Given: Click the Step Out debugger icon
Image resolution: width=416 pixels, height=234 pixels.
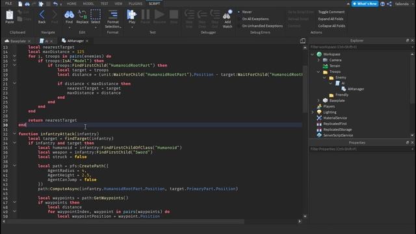Looking at the screenshot, I should 215,14.
